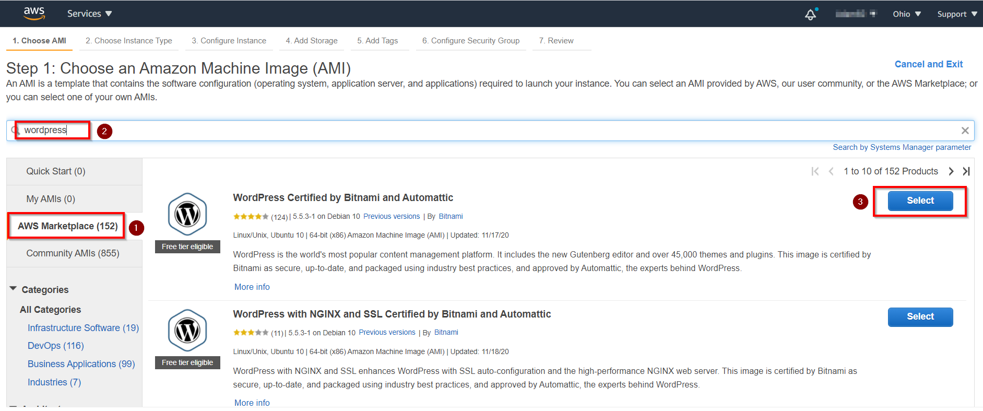Open Bitnami vendor link for WordPress with NGINX
This screenshot has height=411, width=983.
point(446,332)
